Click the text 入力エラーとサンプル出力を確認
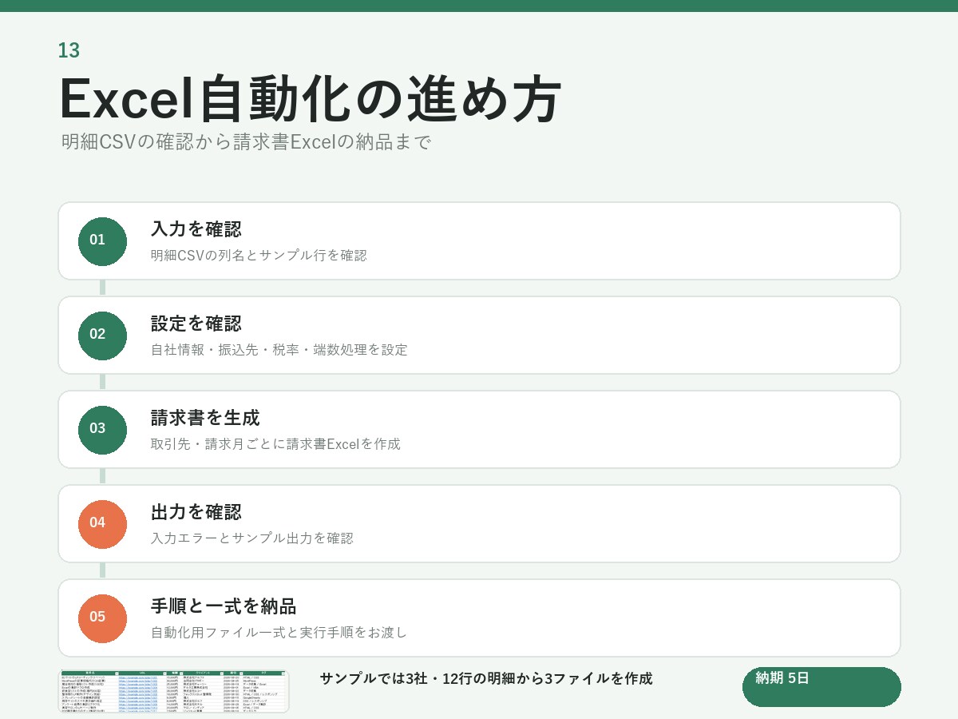958x719 pixels. [252, 538]
